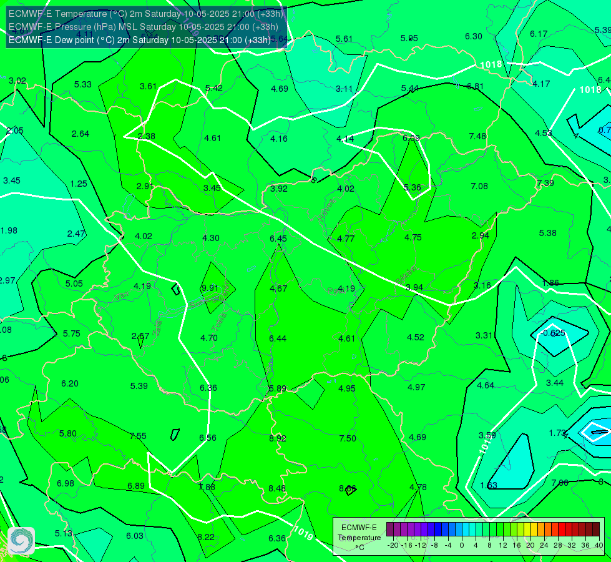Click the 6.89 dew point value
This screenshot has height=562, width=611.
pyautogui.click(x=136, y=486)
